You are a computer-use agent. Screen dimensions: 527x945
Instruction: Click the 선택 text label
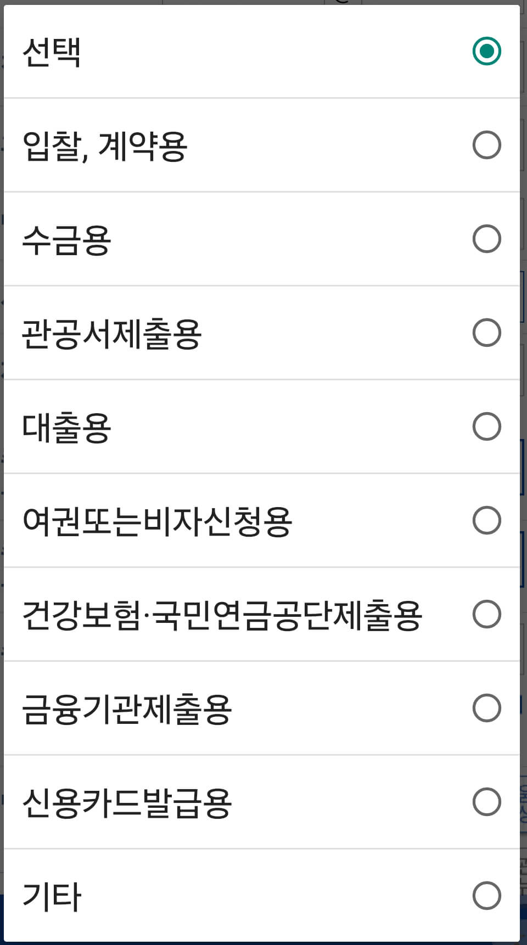pos(49,52)
